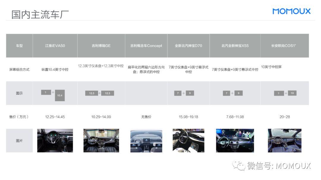Click the 9 box in X55 diagram

238,93
